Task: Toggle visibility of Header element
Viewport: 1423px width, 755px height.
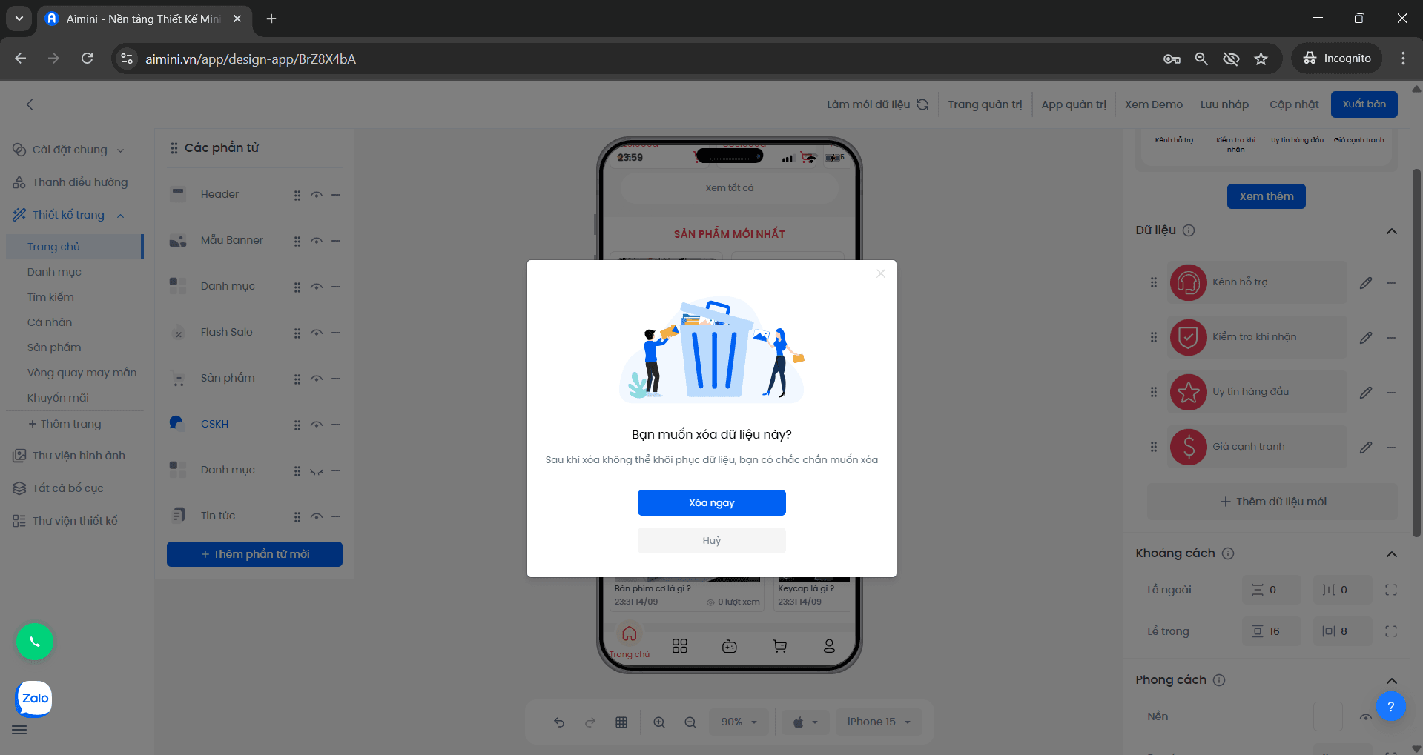Action: [x=317, y=195]
